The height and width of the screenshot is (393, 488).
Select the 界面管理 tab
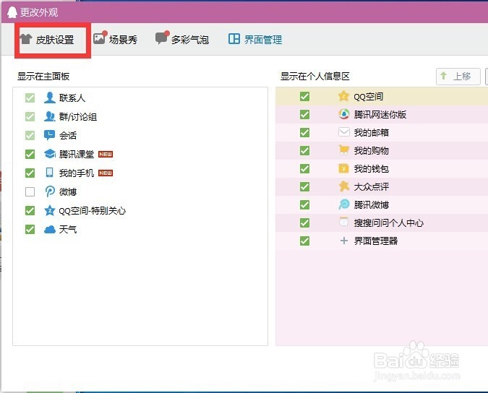[255, 39]
